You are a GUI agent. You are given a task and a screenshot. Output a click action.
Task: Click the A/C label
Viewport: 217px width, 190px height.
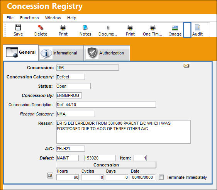tap(49, 149)
